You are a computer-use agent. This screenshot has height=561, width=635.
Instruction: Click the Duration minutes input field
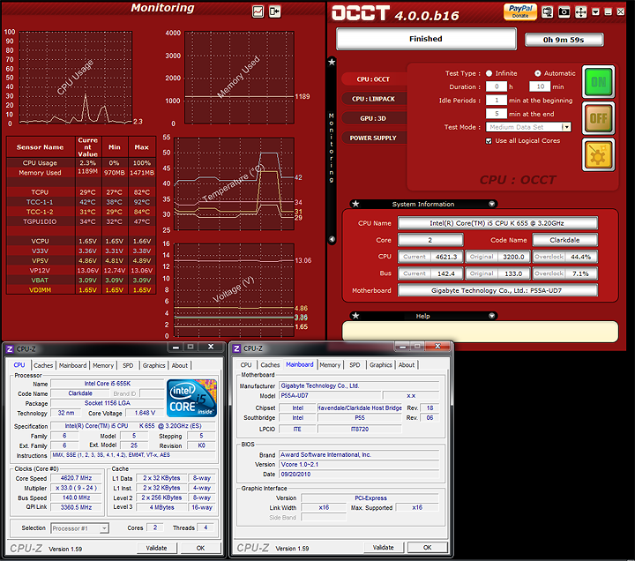click(x=541, y=86)
